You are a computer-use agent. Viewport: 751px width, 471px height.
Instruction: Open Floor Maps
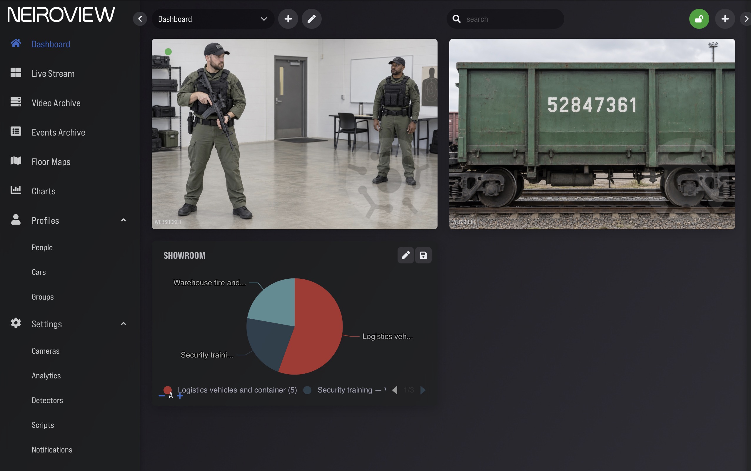tap(51, 162)
